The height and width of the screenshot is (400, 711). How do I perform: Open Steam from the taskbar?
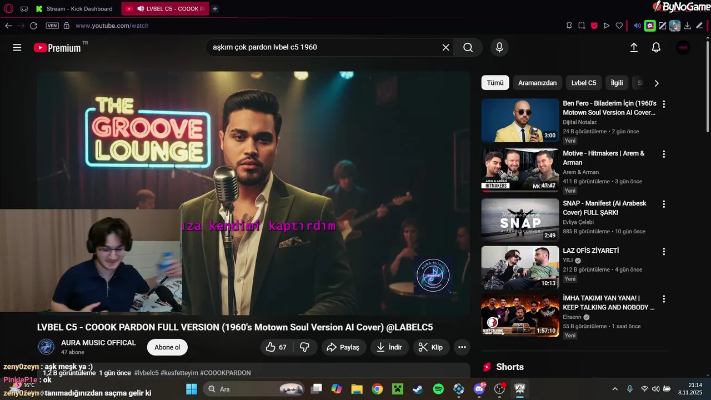418,389
